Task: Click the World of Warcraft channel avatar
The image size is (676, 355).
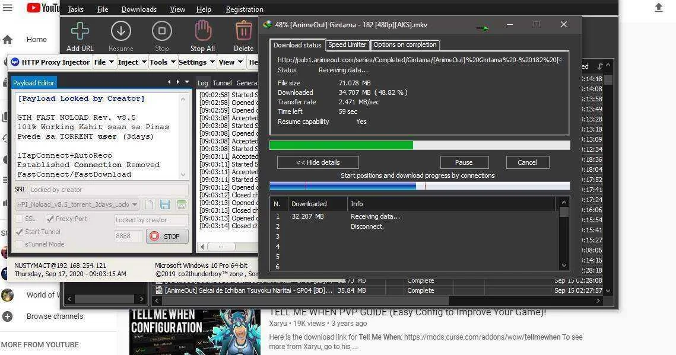Action: pos(7,295)
